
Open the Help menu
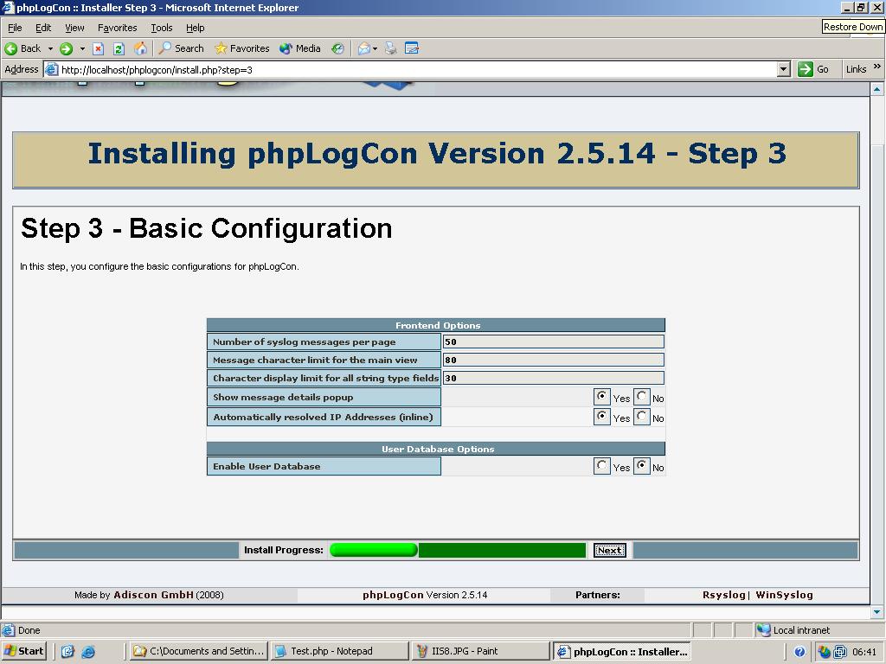click(195, 28)
